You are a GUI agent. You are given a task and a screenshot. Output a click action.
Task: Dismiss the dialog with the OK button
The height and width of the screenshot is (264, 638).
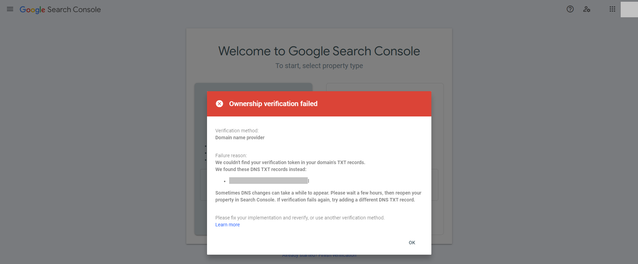[412, 242]
